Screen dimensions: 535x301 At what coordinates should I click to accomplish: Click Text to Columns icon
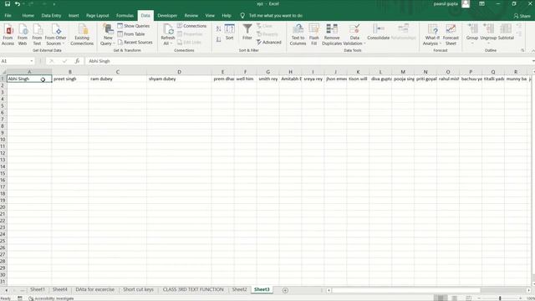(x=298, y=34)
